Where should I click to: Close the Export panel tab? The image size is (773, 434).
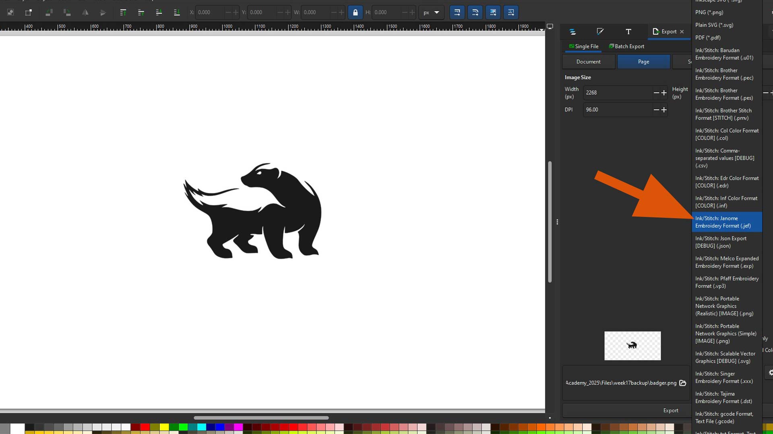[x=682, y=32]
